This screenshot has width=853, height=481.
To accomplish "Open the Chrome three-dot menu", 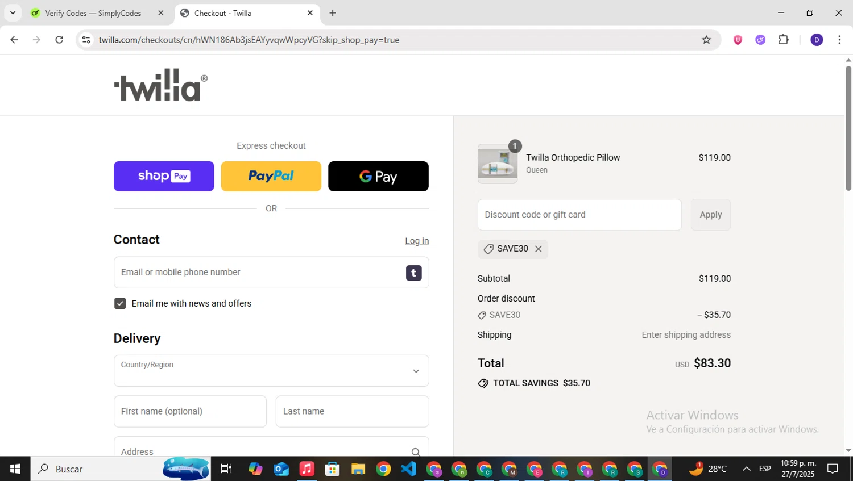I will coord(839,40).
